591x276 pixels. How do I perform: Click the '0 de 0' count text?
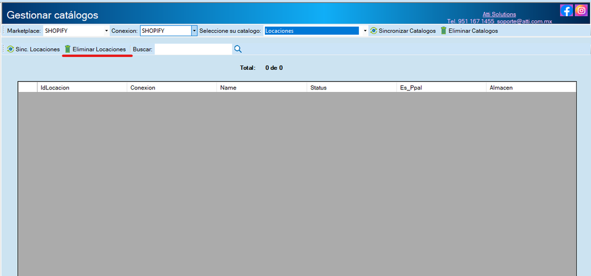[x=274, y=68]
